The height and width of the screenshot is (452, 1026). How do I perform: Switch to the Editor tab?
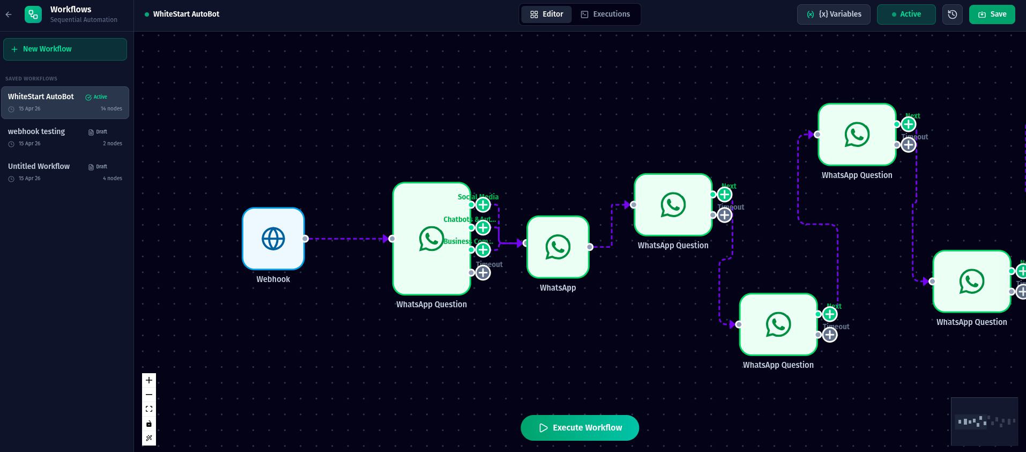coord(546,14)
